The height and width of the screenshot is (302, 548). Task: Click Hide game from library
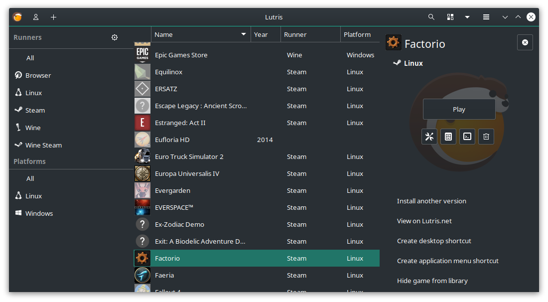tap(432, 281)
